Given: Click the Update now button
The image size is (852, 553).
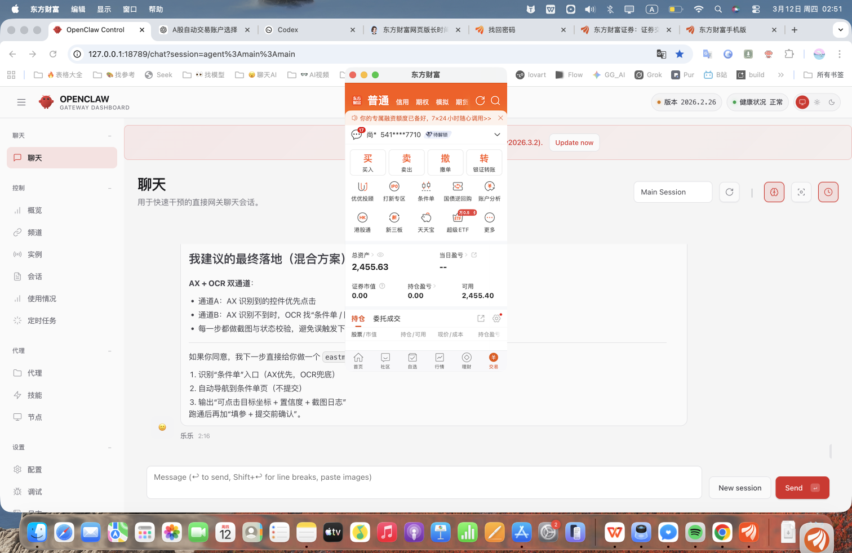Looking at the screenshot, I should (574, 142).
